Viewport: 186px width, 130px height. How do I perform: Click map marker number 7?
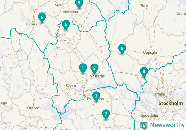coord(106,114)
